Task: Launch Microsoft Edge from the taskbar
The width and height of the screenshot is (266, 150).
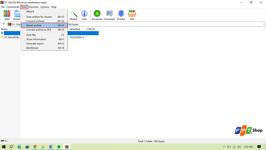Action: pyautogui.click(x=19, y=147)
